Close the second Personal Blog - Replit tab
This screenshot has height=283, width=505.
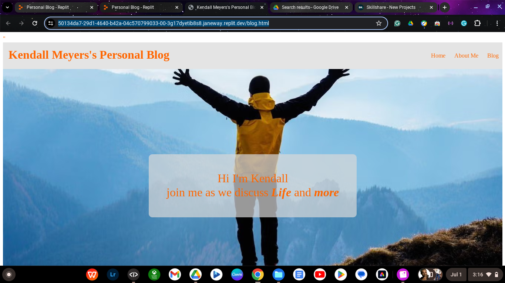point(177,7)
